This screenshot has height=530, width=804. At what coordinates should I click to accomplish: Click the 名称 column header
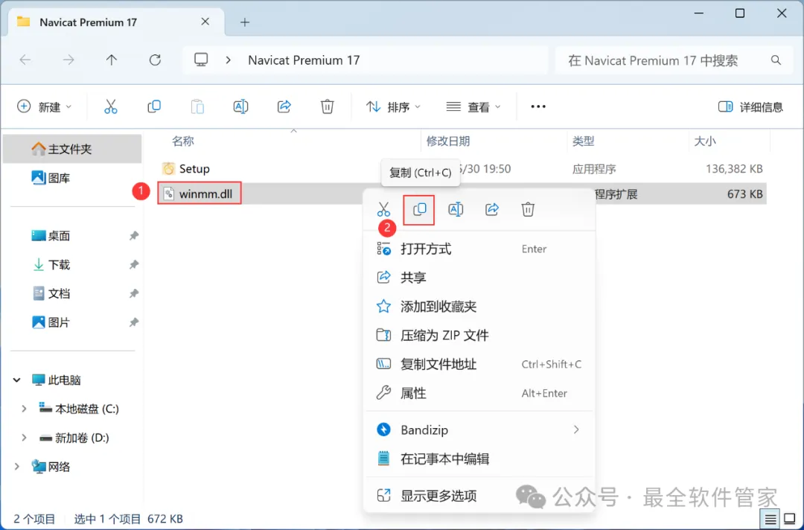pos(182,141)
